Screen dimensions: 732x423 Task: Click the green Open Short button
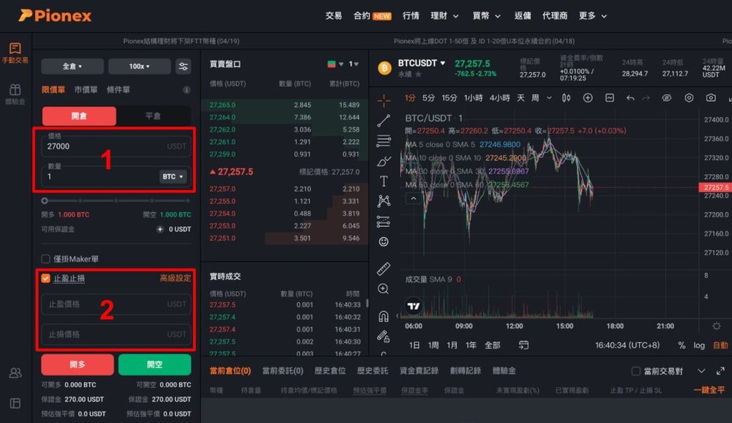(x=154, y=364)
